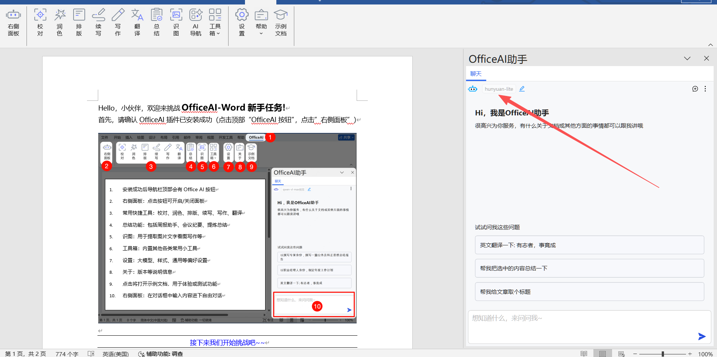Switch to the 聊天 chat tab

coord(476,74)
